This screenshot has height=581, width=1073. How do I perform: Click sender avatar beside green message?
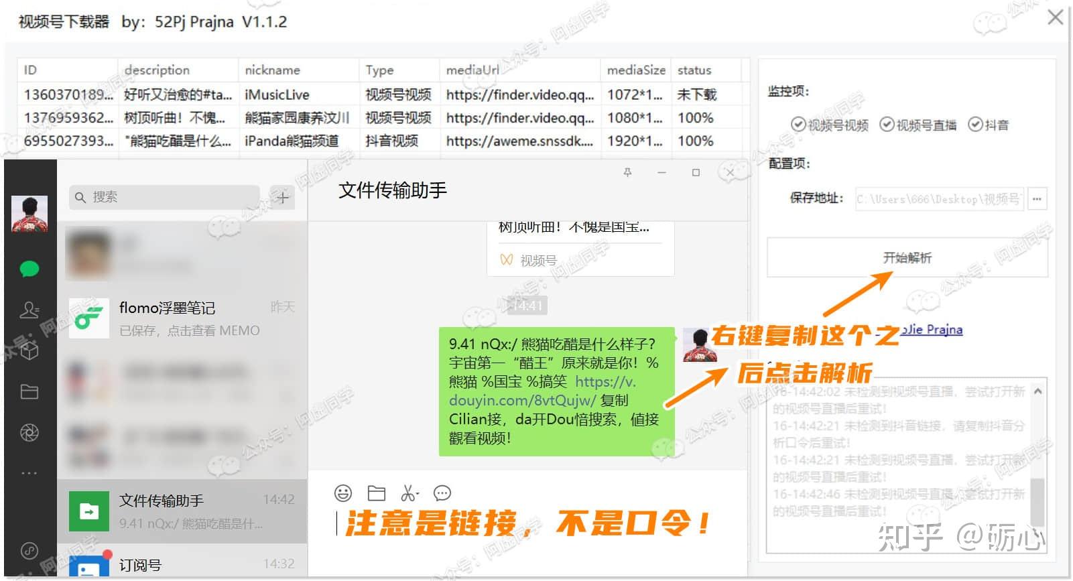coord(700,344)
